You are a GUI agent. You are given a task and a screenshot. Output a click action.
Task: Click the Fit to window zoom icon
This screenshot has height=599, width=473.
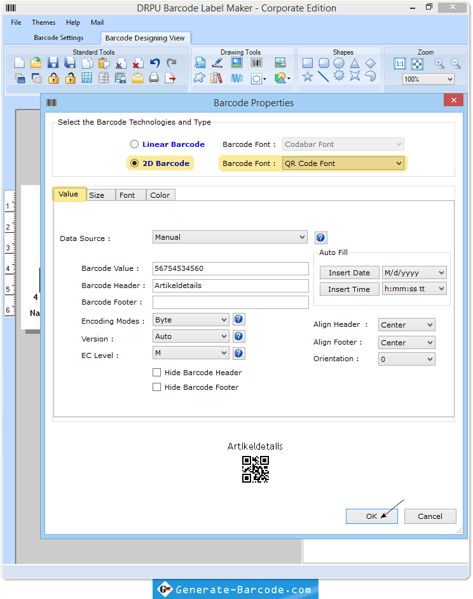point(417,64)
